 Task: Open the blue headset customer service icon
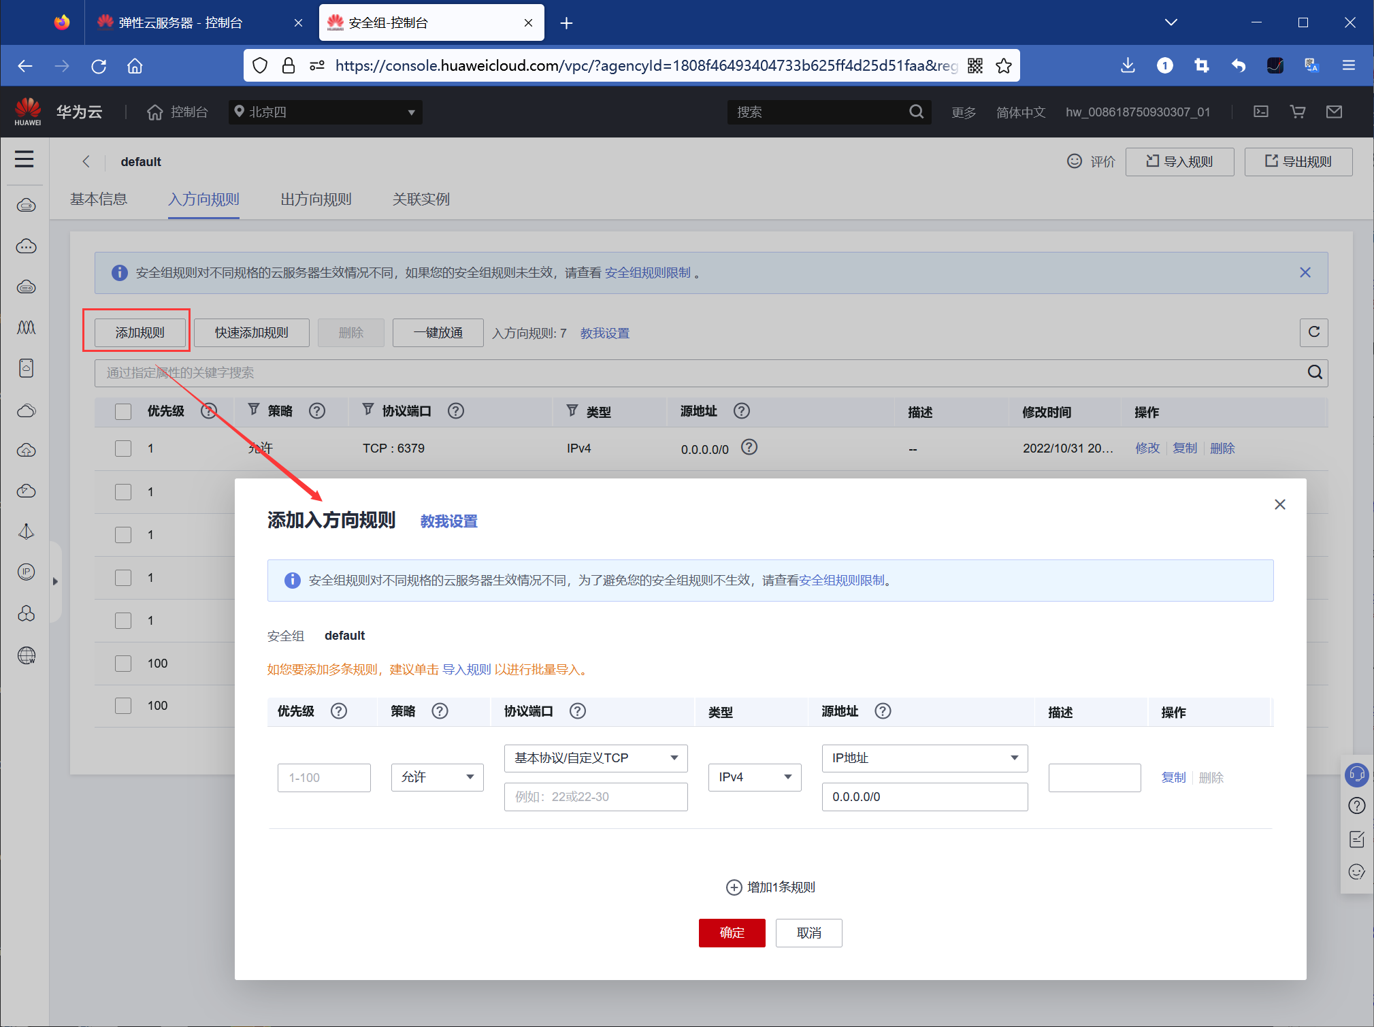1356,775
